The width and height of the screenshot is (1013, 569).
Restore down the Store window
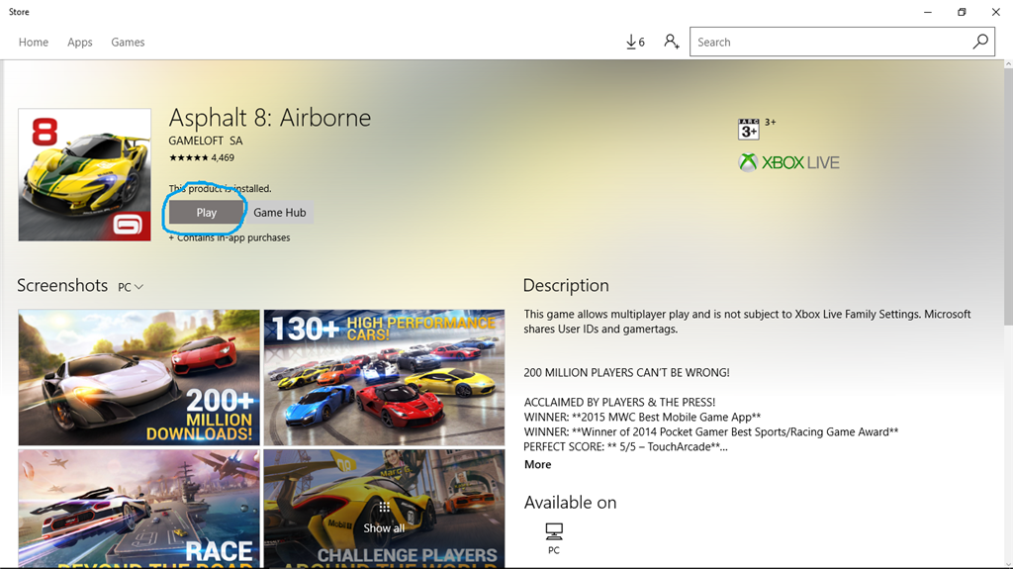[962, 12]
